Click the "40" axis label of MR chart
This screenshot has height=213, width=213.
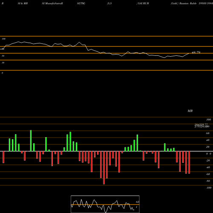[x=207, y=140]
